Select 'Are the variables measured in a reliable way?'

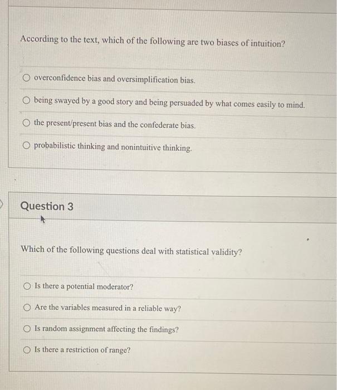[x=27, y=308]
